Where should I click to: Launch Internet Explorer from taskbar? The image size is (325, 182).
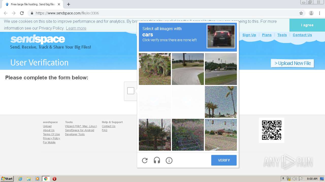[x=20, y=179]
